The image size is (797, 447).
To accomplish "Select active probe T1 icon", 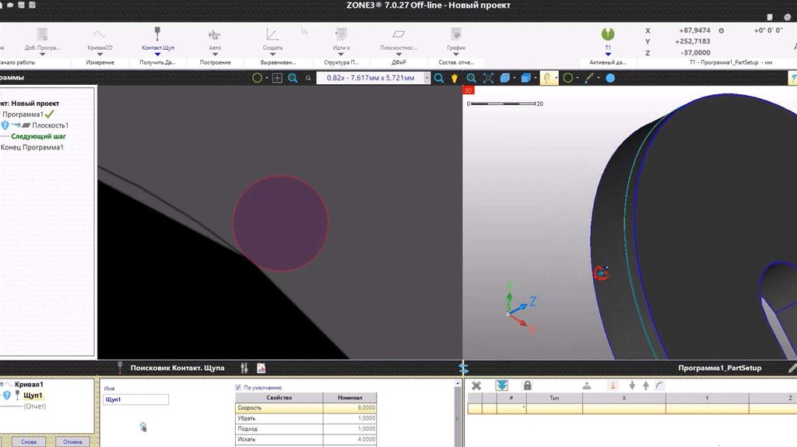I will click(x=608, y=35).
